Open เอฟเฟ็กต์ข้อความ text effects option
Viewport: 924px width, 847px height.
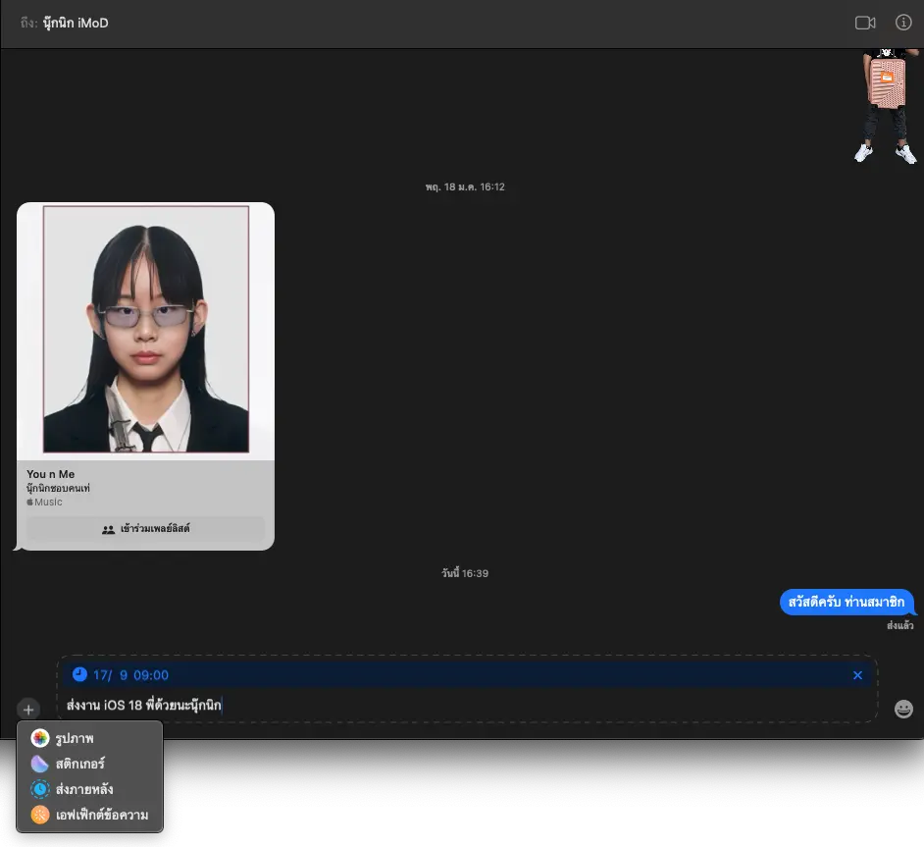(x=95, y=815)
